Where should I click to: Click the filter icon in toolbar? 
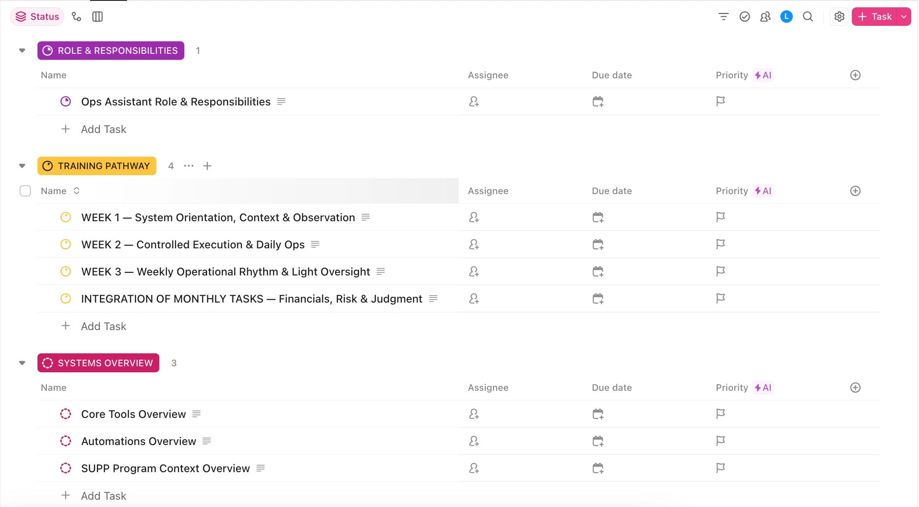tap(723, 17)
